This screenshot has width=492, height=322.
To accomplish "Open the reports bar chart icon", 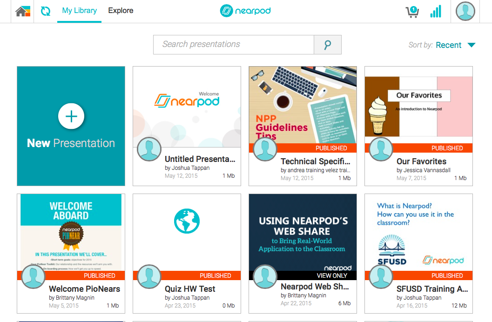I will point(436,11).
